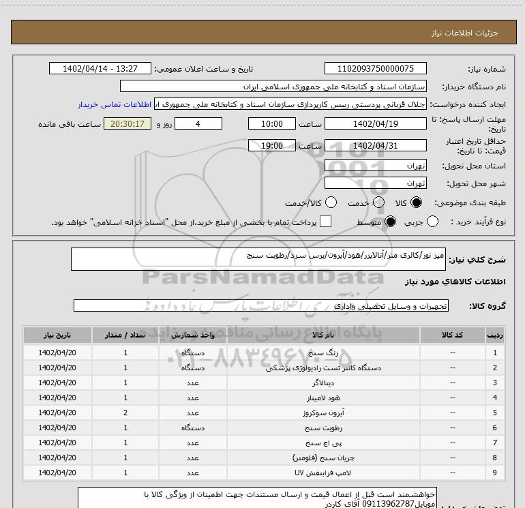The height and width of the screenshot is (508, 525).
Task: Click the delivery province field تهران
Action: click(x=375, y=166)
